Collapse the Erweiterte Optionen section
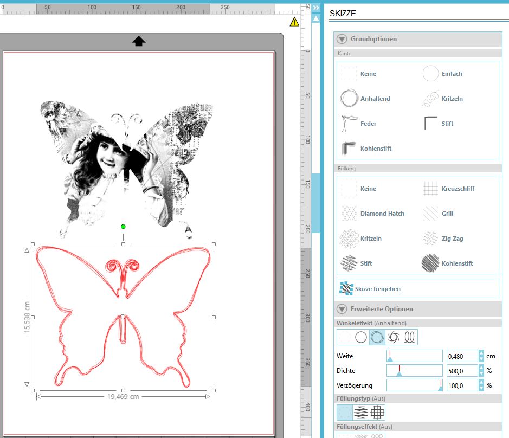Screen dimensions: 509x438 pyautogui.click(x=342, y=308)
